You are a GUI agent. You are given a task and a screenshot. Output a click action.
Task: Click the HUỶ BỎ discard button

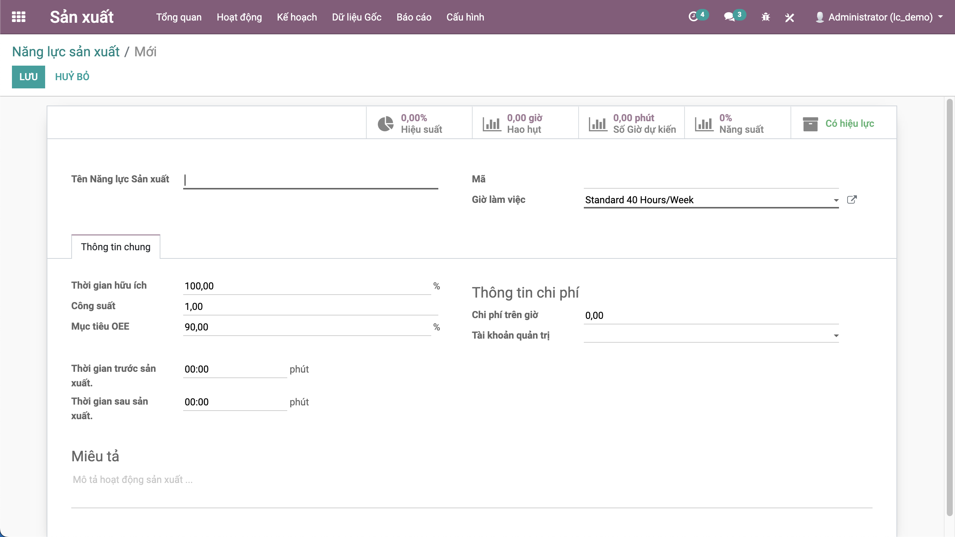pyautogui.click(x=72, y=77)
